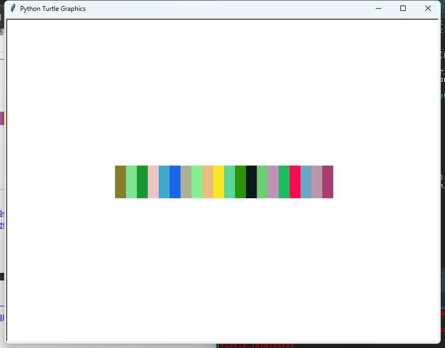The height and width of the screenshot is (348, 445).
Task: Click the bright yellow stripe
Action: click(x=219, y=182)
